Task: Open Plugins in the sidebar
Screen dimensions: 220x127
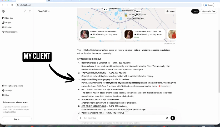Action: click(7, 27)
